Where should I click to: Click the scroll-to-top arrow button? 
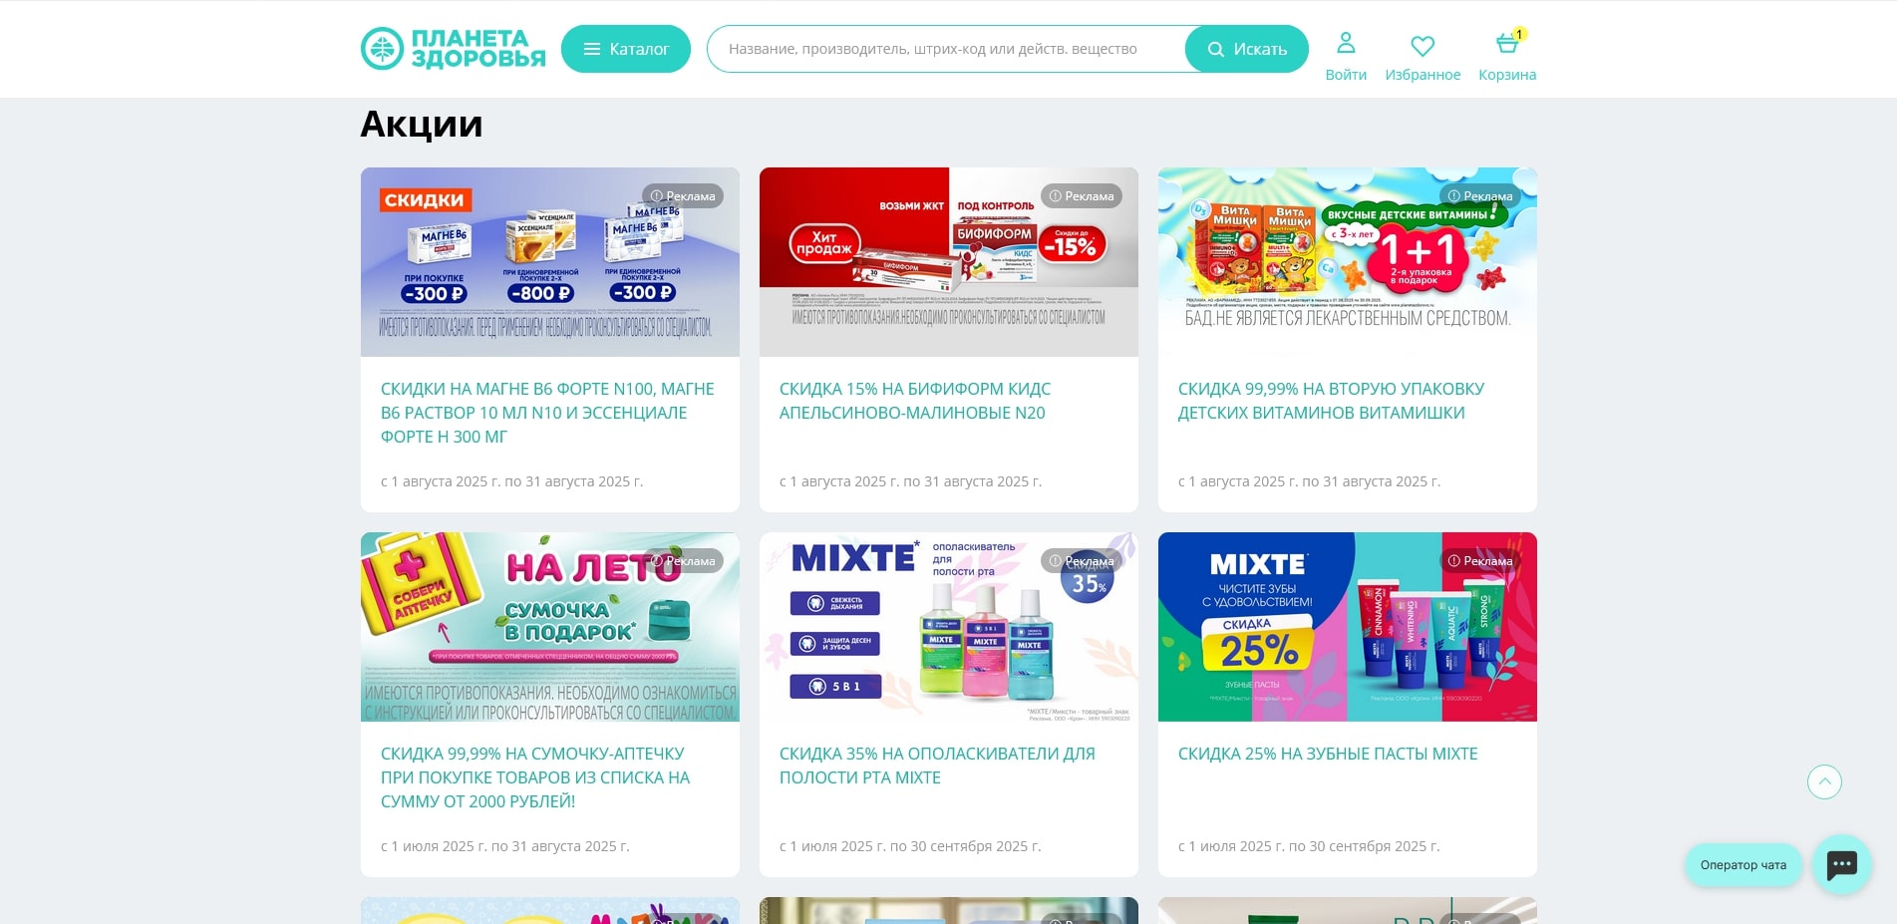[1824, 781]
